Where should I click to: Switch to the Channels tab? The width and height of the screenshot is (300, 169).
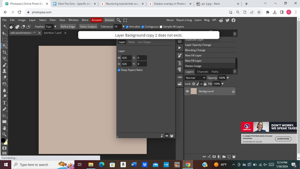[x=202, y=72]
